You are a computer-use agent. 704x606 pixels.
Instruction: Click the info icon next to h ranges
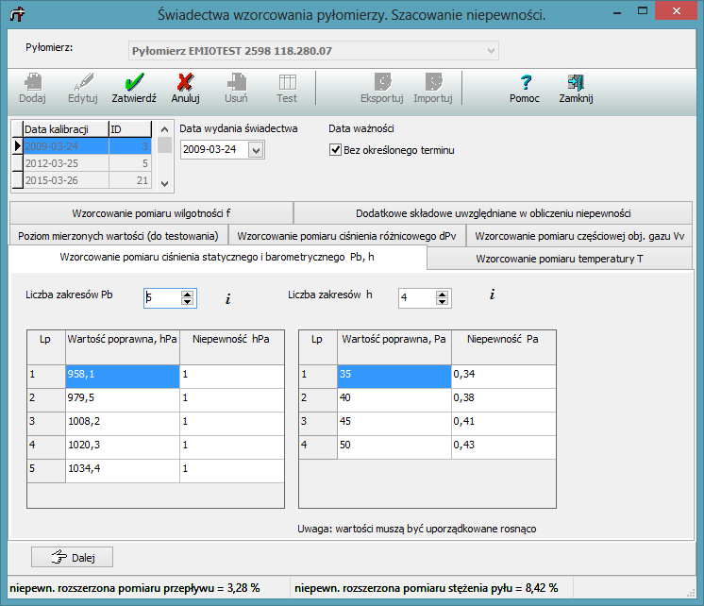point(492,295)
